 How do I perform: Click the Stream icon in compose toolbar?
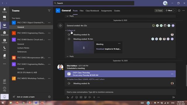coord(90,97)
